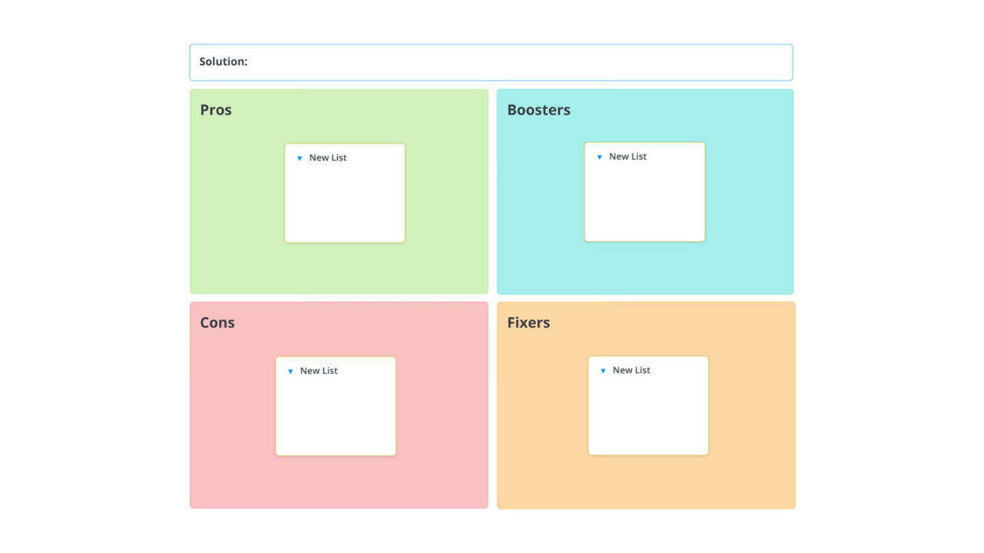Click the Fixers heading
The width and height of the screenshot is (984, 553).
[529, 323]
